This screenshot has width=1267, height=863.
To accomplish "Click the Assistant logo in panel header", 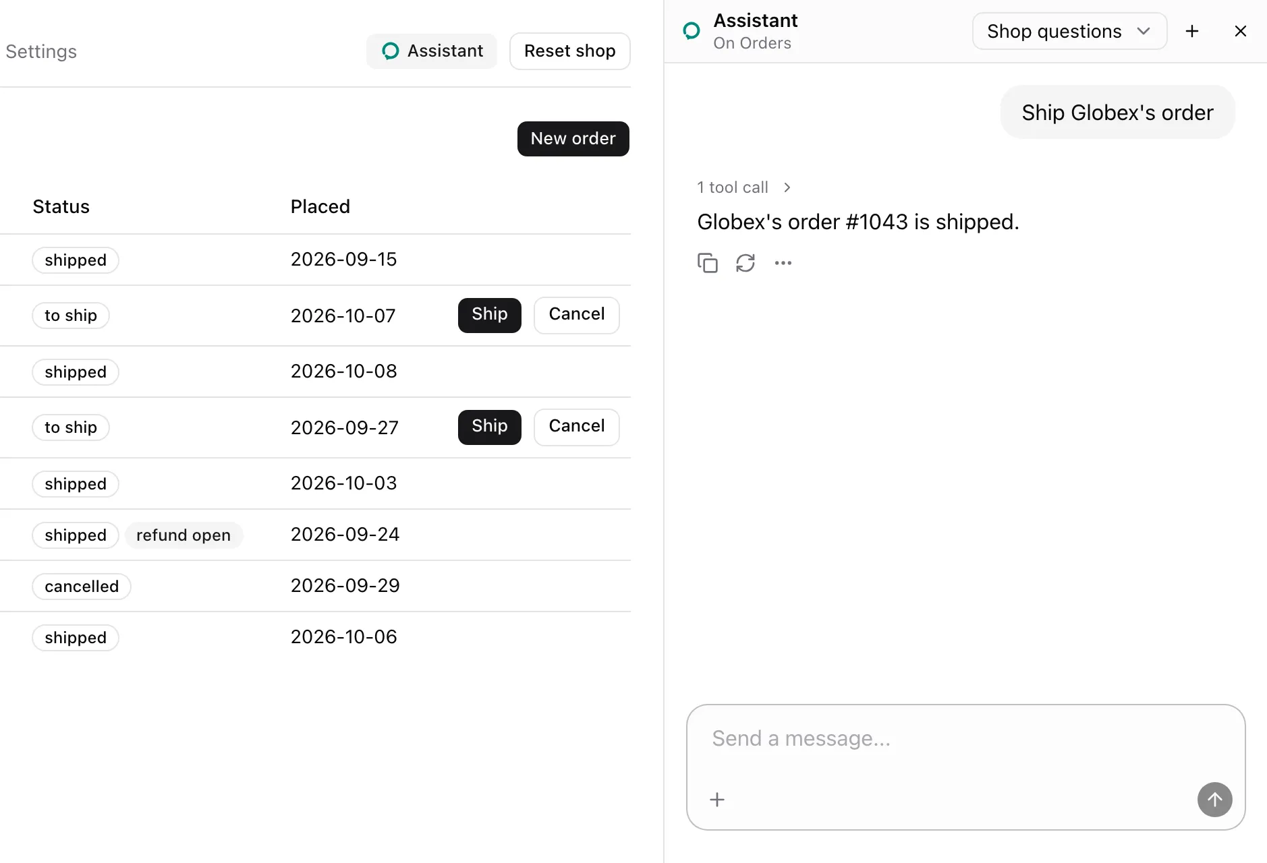I will (x=692, y=31).
